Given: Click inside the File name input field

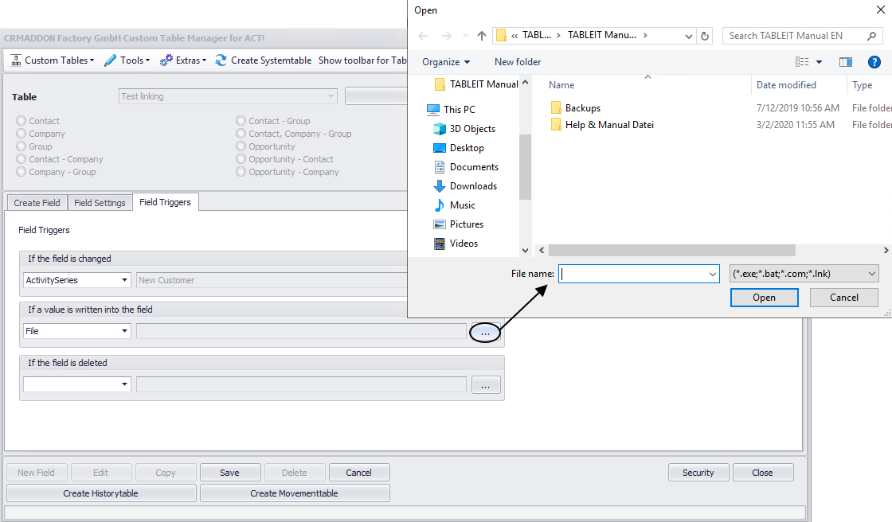Looking at the screenshot, I should (629, 273).
